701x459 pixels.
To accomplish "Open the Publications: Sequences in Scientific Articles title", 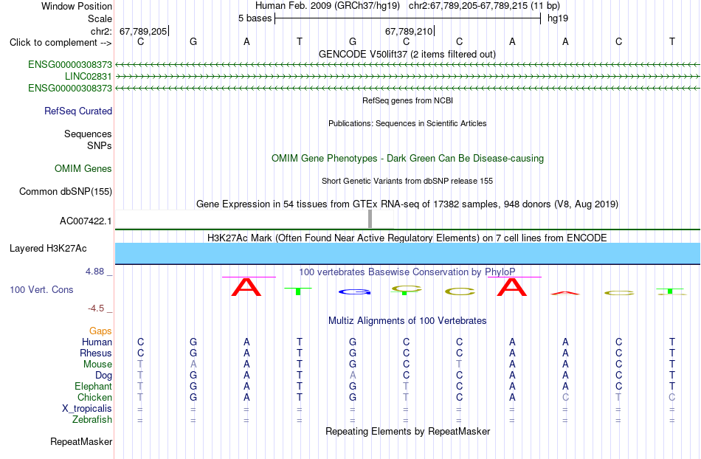I will click(407, 123).
